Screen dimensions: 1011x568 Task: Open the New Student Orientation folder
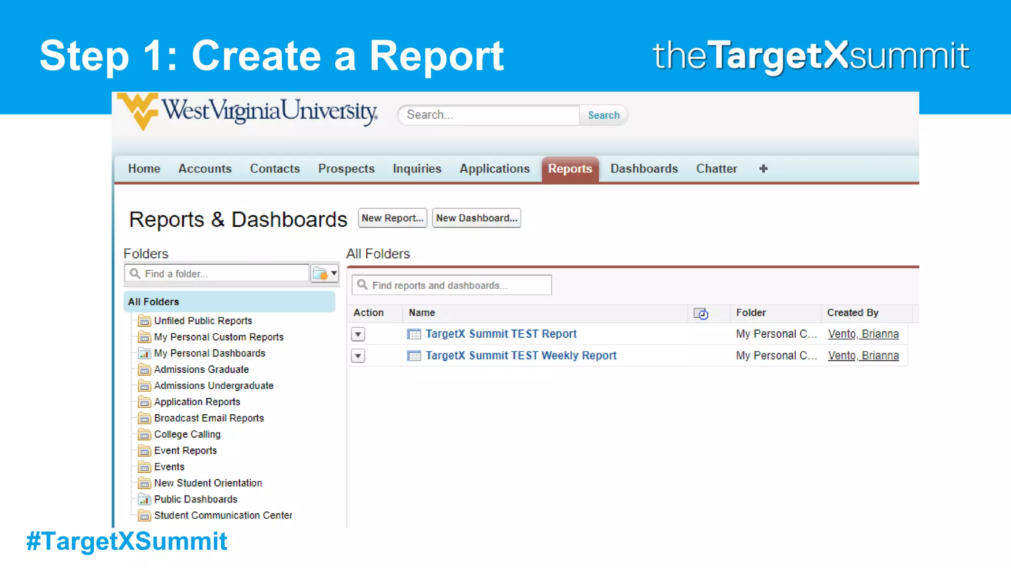pos(208,484)
